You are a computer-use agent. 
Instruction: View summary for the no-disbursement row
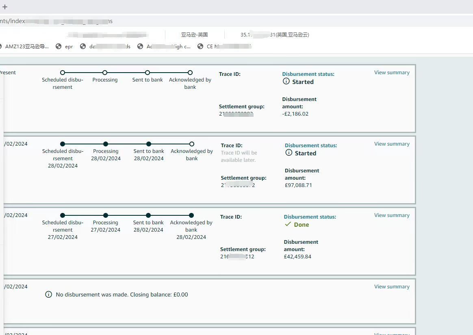[392, 287]
